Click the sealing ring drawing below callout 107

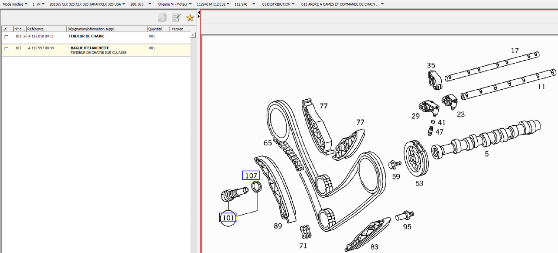pyautogui.click(x=257, y=188)
